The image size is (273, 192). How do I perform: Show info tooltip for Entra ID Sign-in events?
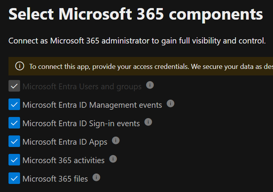coord(148,122)
